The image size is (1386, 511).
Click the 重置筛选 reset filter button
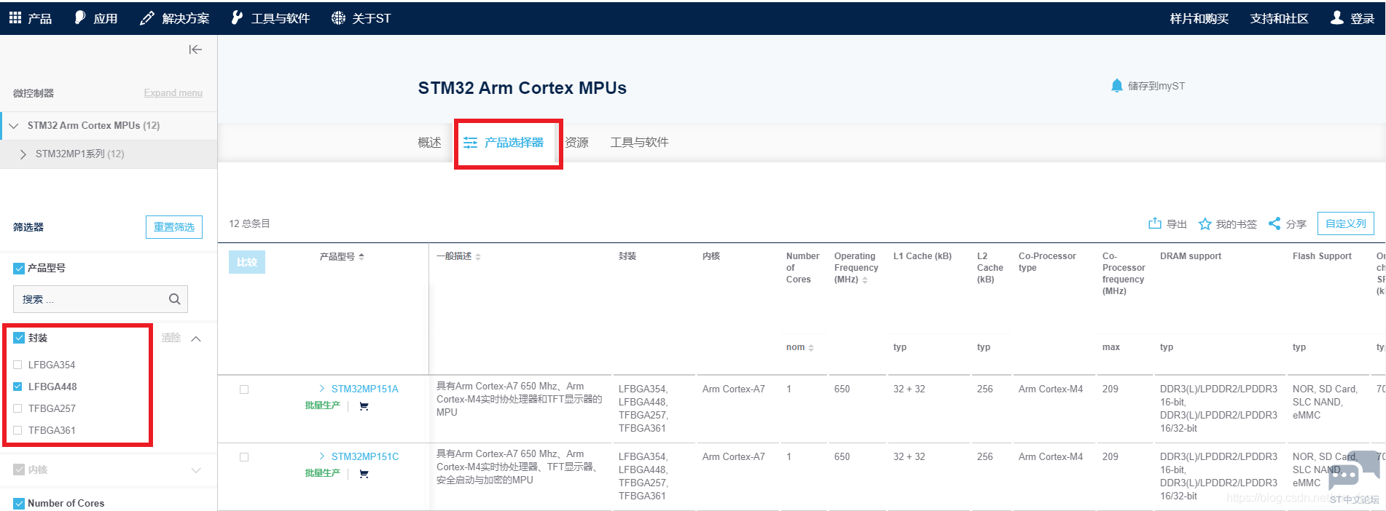tap(174, 227)
